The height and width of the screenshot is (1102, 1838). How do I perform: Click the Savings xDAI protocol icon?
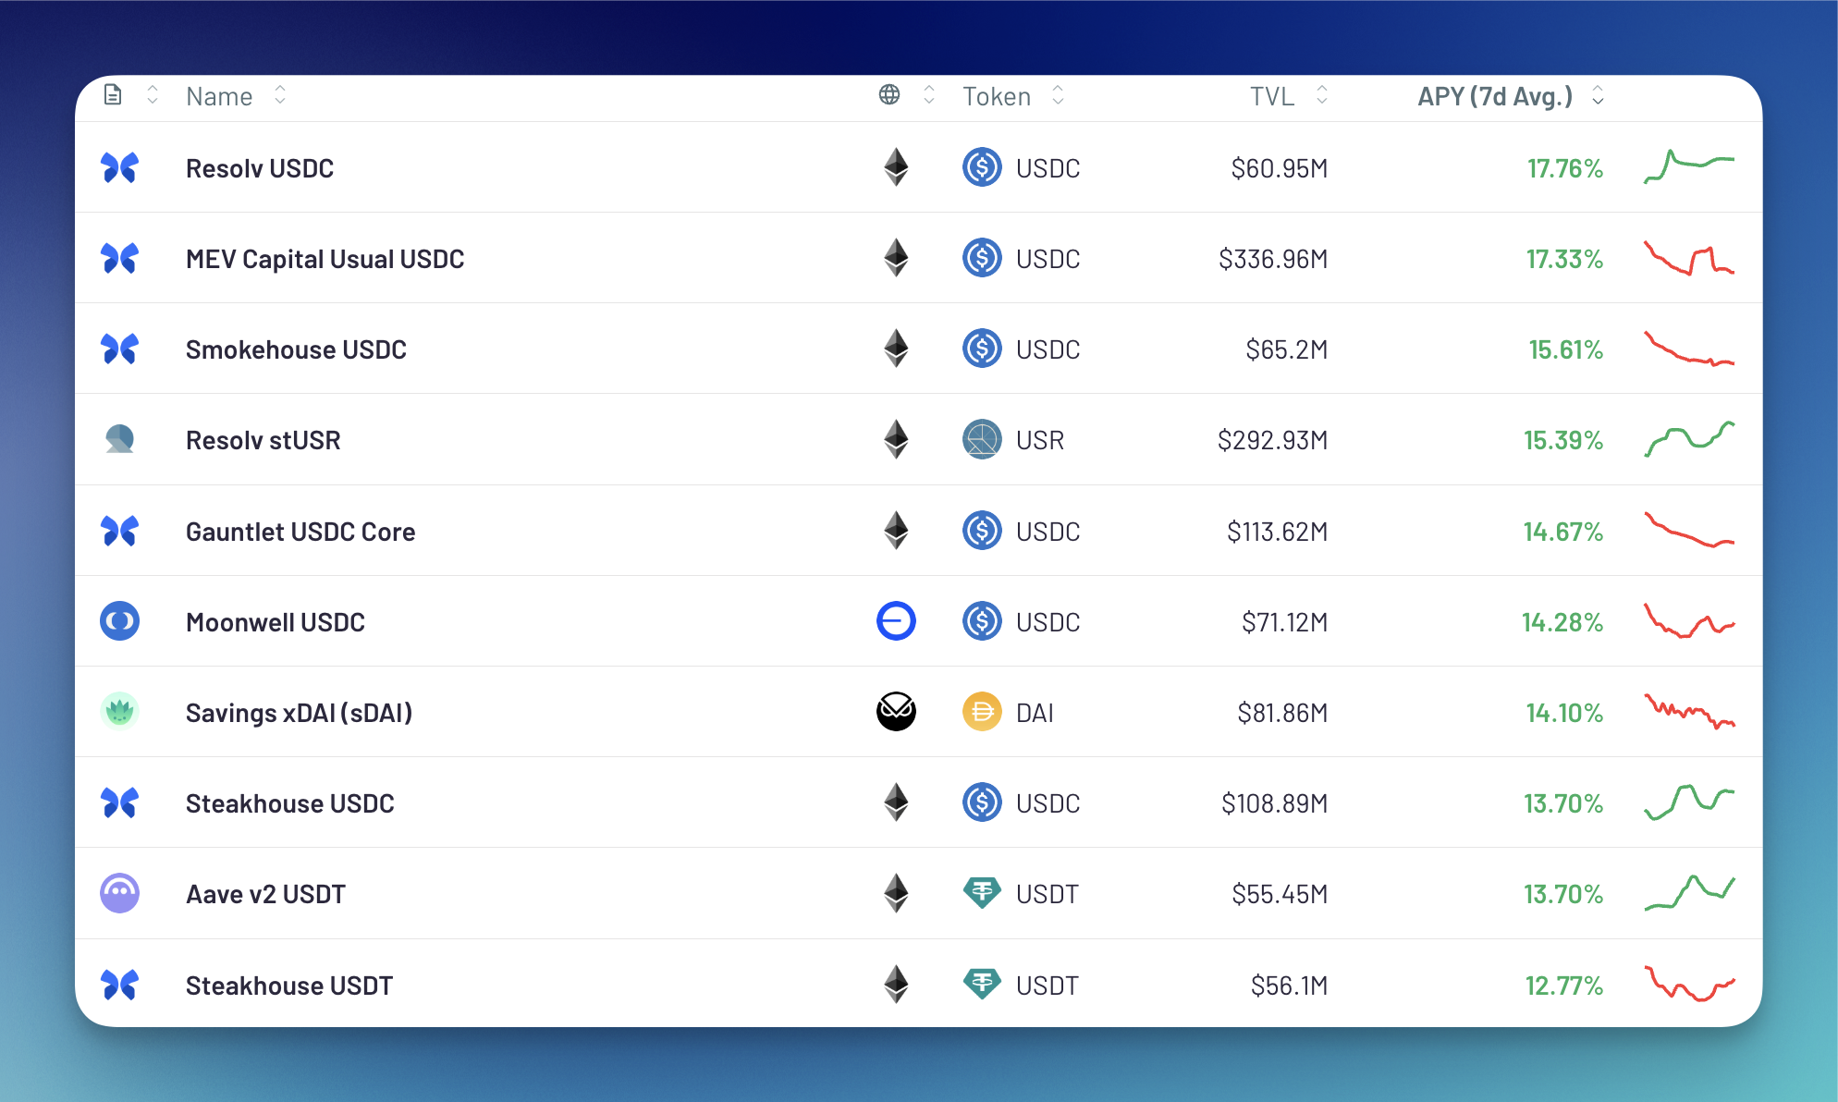point(120,712)
